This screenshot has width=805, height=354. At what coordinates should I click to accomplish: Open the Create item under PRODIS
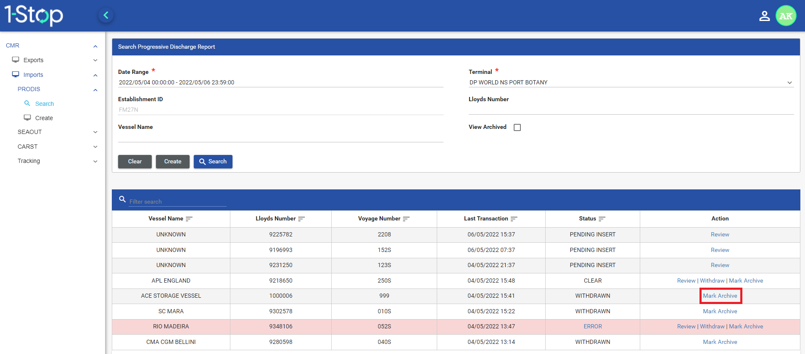click(44, 118)
